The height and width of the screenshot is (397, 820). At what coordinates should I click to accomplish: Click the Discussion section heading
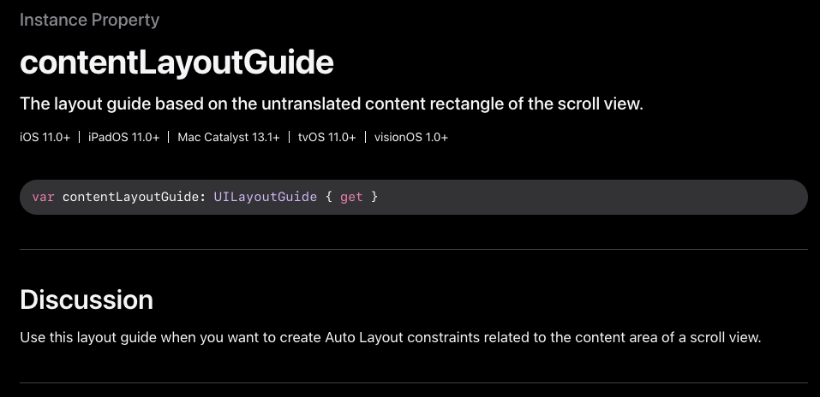click(86, 300)
